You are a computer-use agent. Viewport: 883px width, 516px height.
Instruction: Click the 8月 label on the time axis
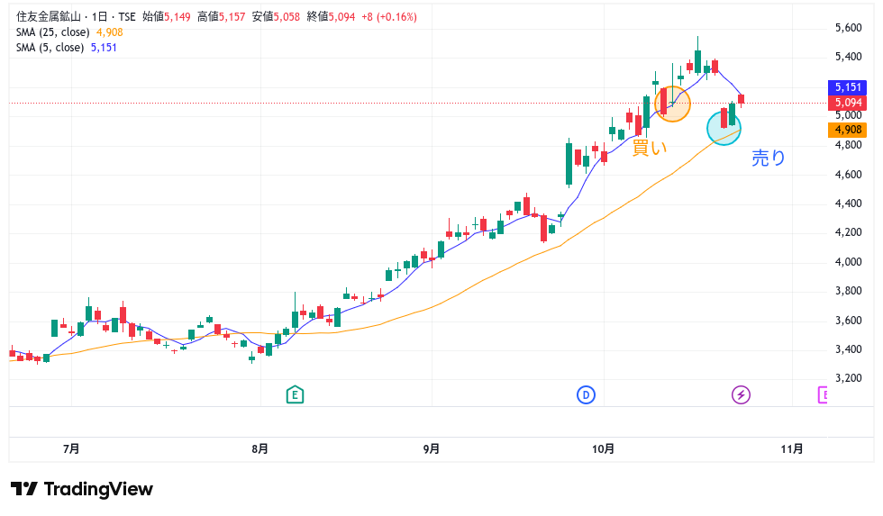click(259, 448)
